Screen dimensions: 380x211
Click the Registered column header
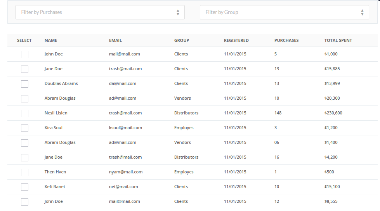click(236, 40)
